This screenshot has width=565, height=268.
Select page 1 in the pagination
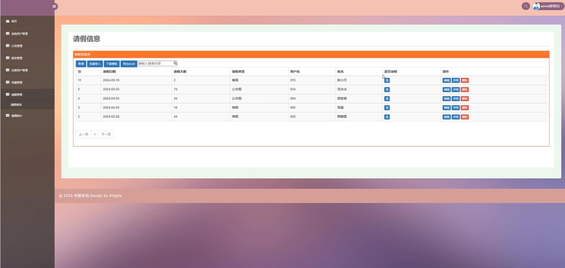(95, 134)
